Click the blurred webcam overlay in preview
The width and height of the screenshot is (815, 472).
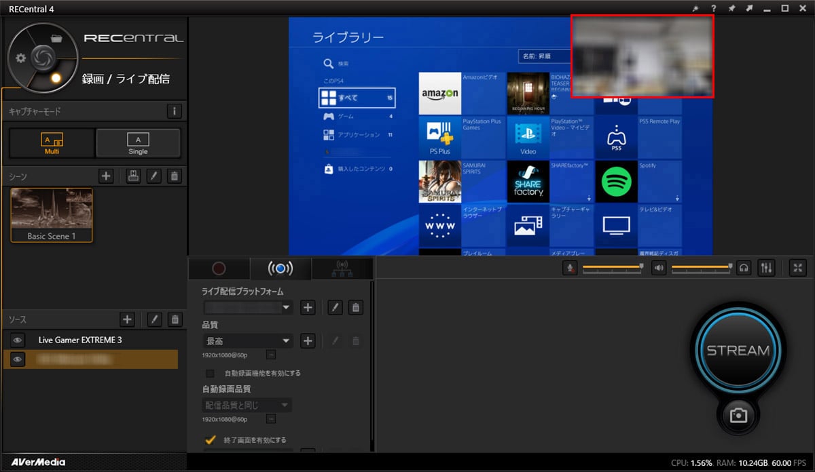[x=642, y=56]
